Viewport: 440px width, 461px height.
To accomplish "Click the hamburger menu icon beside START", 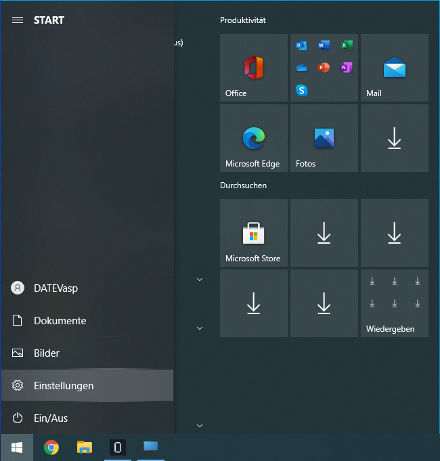I will click(x=18, y=20).
